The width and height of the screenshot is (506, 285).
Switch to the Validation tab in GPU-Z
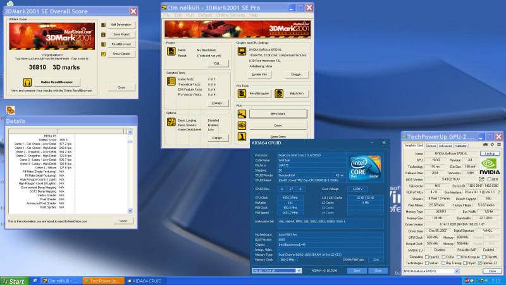coord(461,146)
